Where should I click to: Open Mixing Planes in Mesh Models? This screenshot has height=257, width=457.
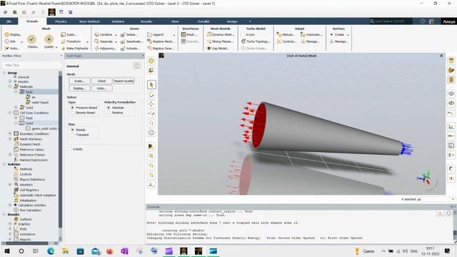[x=220, y=41]
